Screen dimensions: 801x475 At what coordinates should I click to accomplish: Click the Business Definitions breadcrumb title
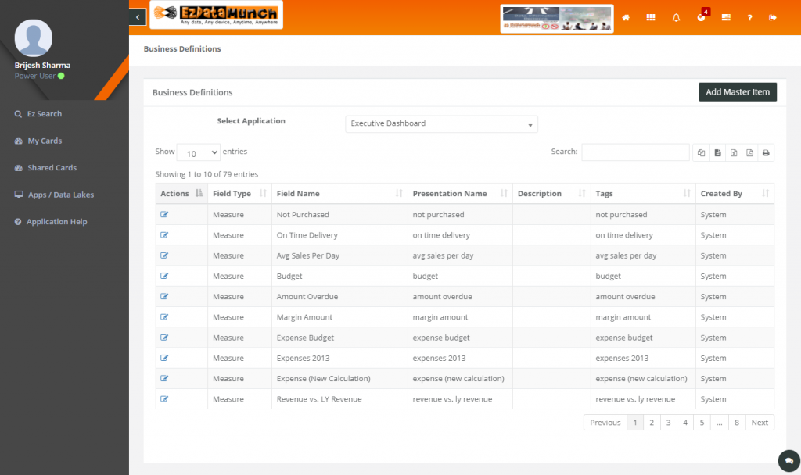pyautogui.click(x=182, y=49)
